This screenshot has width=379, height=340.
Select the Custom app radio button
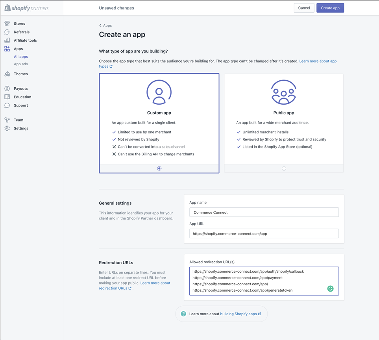click(x=159, y=168)
